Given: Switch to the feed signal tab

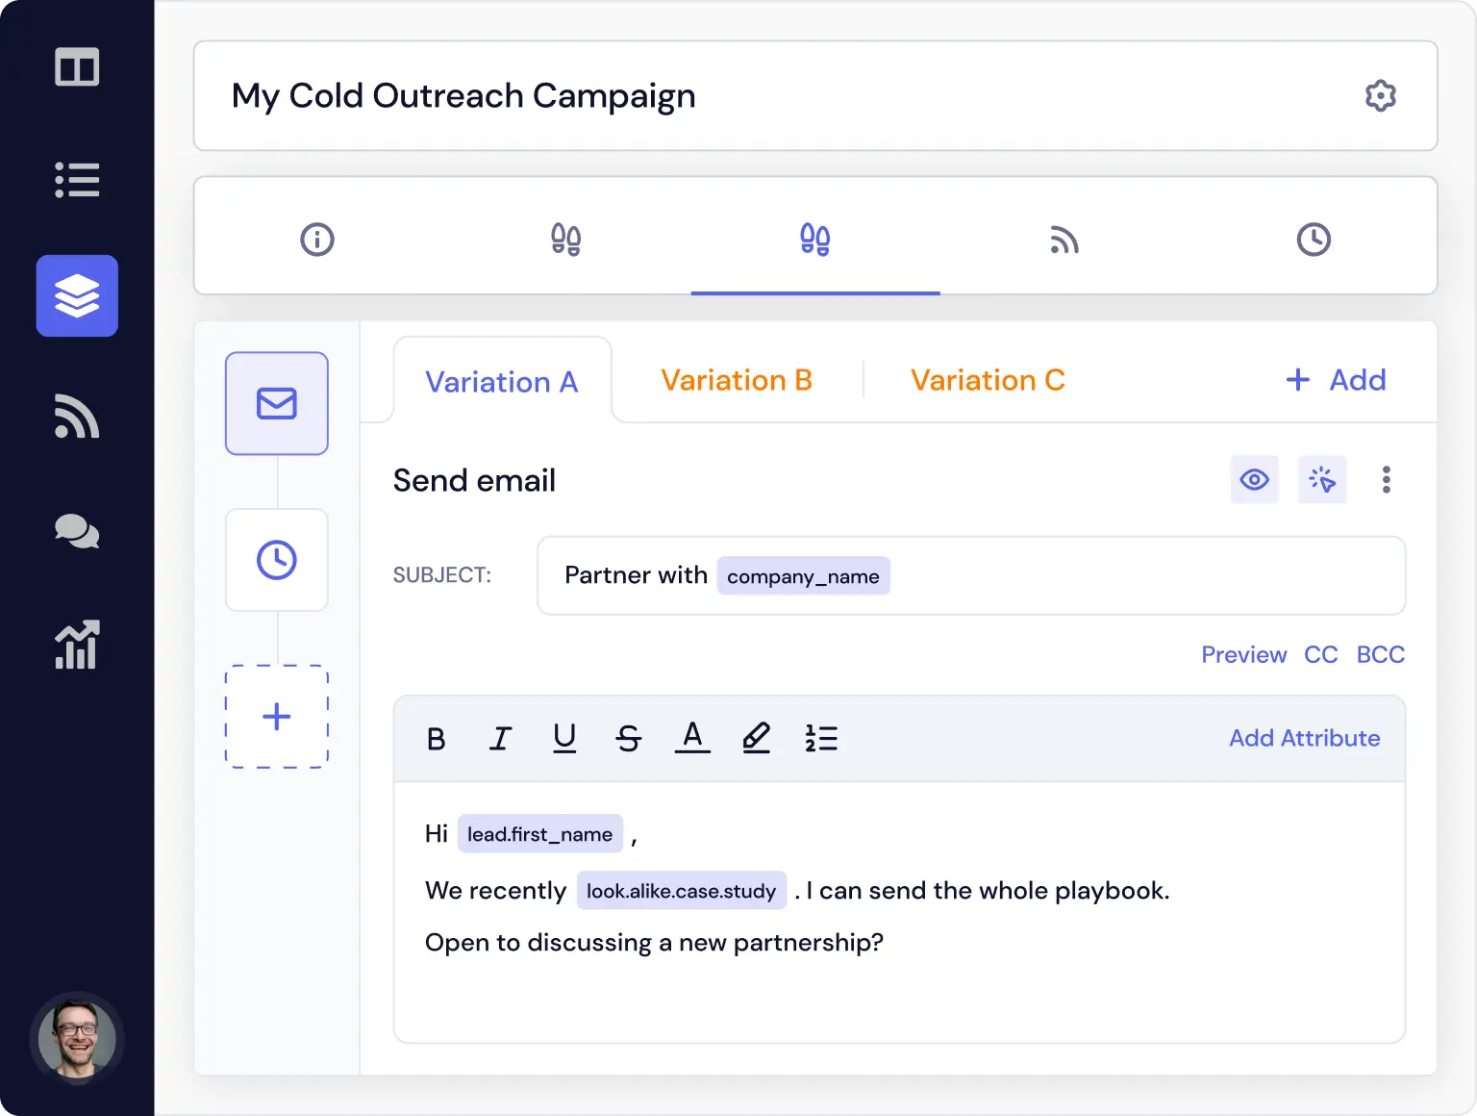Looking at the screenshot, I should pos(1064,240).
